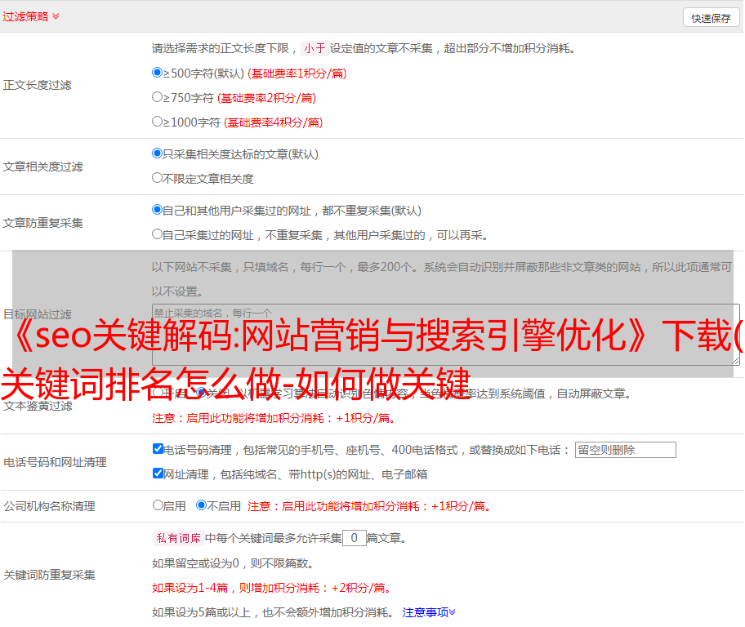Pick 自己采集过的网址 no-repeat option

coord(158,234)
